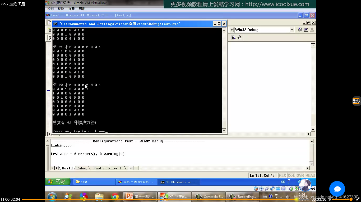Open the Chrome icon in the host taskbar

click(x=115, y=196)
